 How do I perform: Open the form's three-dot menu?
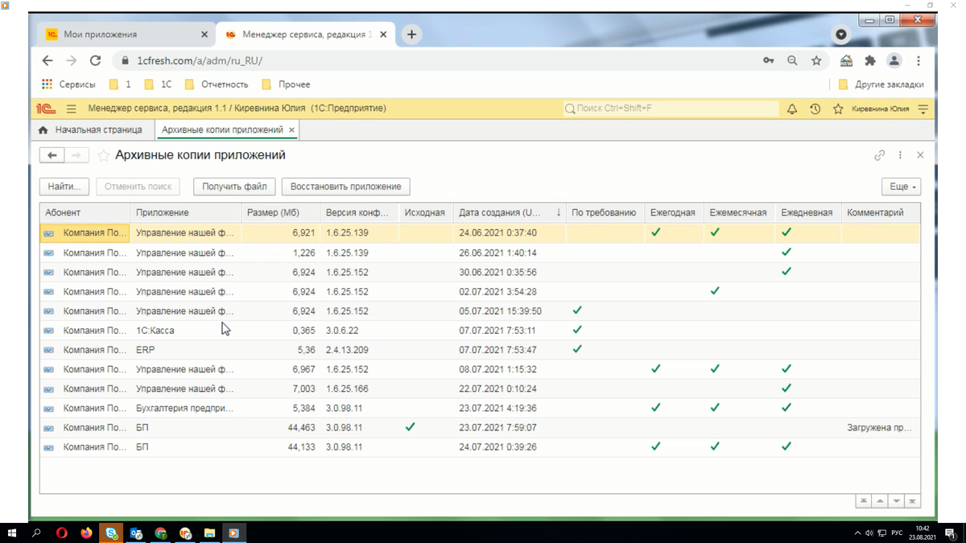click(x=900, y=155)
